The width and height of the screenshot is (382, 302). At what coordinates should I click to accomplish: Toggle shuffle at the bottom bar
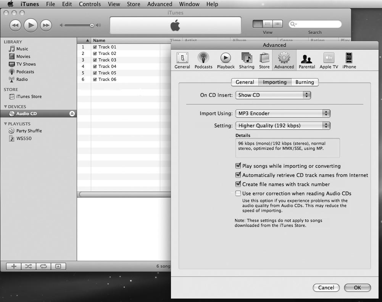tap(29, 267)
